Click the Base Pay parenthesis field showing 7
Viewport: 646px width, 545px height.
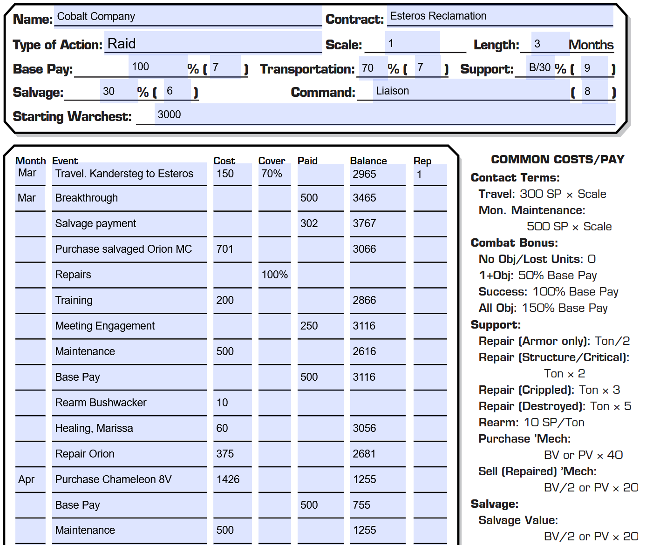click(225, 67)
